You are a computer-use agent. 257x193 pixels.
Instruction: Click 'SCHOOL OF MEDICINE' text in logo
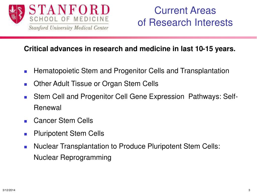click(x=69, y=19)
